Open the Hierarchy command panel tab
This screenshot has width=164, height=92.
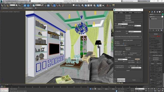pyautogui.click(x=155, y=12)
